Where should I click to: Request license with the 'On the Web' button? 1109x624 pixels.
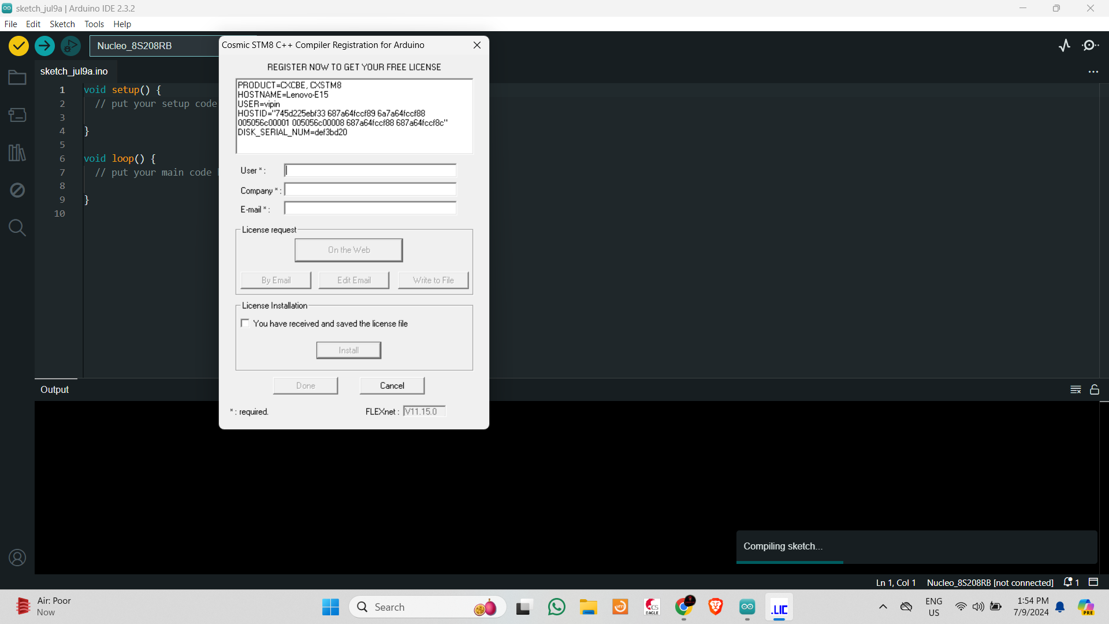[x=348, y=250]
